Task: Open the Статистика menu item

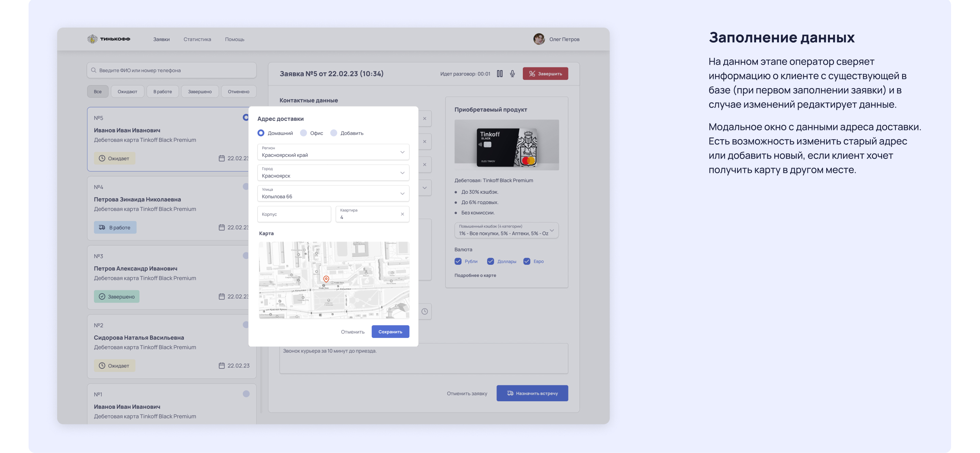Action: pyautogui.click(x=197, y=39)
